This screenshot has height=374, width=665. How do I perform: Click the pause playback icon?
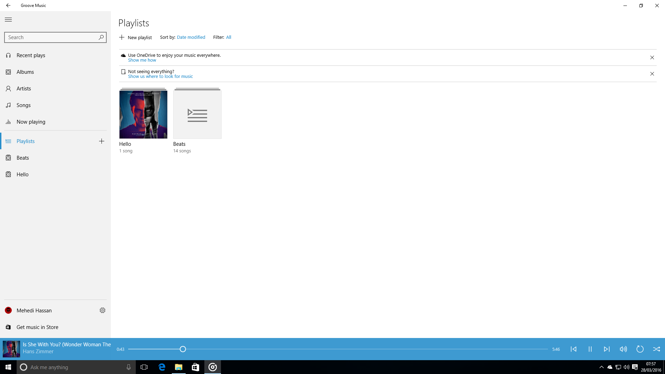tap(590, 349)
